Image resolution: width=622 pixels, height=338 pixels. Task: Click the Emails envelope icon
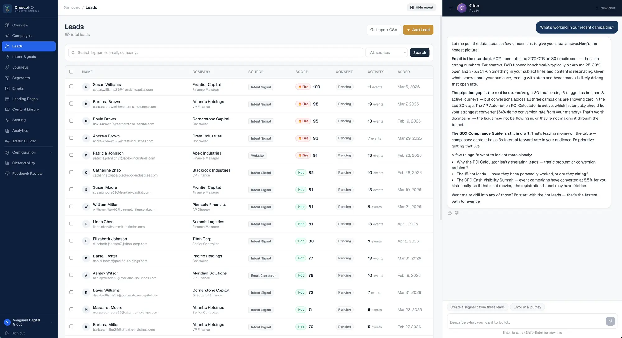[x=7, y=88]
